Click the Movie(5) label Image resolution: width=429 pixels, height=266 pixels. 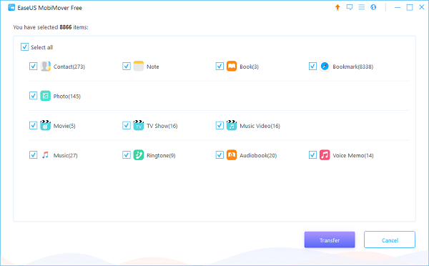64,126
